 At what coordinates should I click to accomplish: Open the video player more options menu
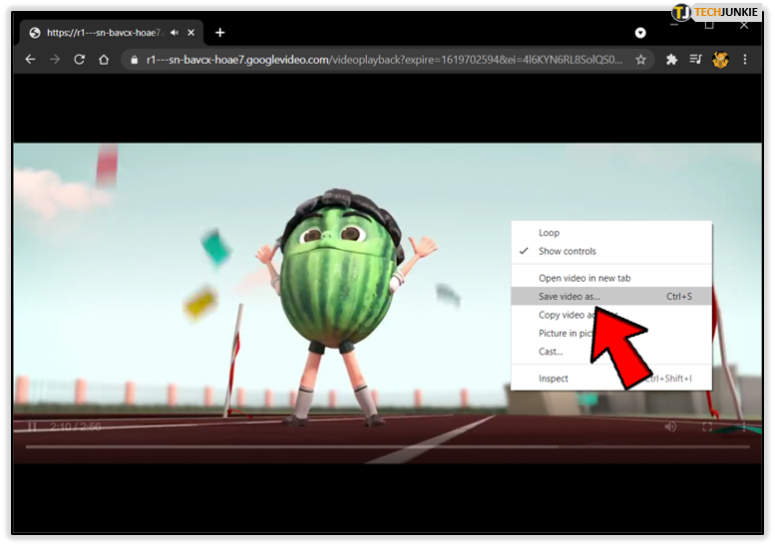(744, 427)
